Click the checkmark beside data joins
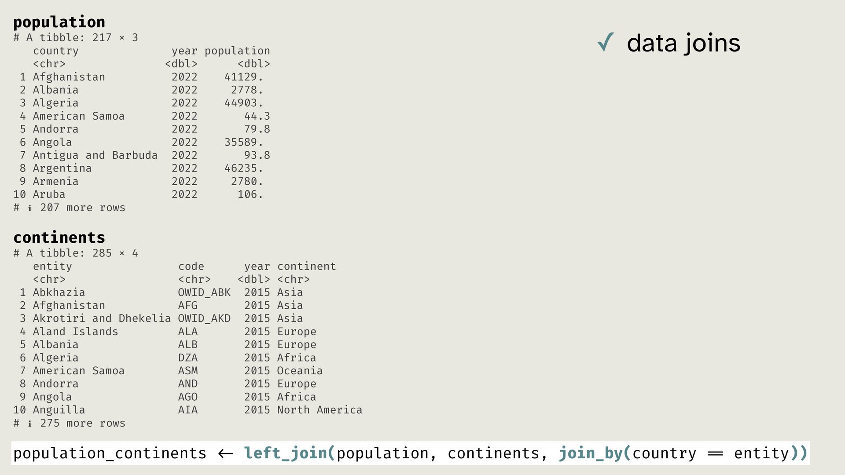Image resolution: width=845 pixels, height=475 pixels. point(606,43)
